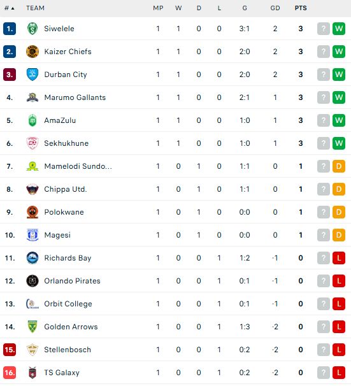Click the Mamelodi Sundowns crest icon

pyautogui.click(x=32, y=166)
